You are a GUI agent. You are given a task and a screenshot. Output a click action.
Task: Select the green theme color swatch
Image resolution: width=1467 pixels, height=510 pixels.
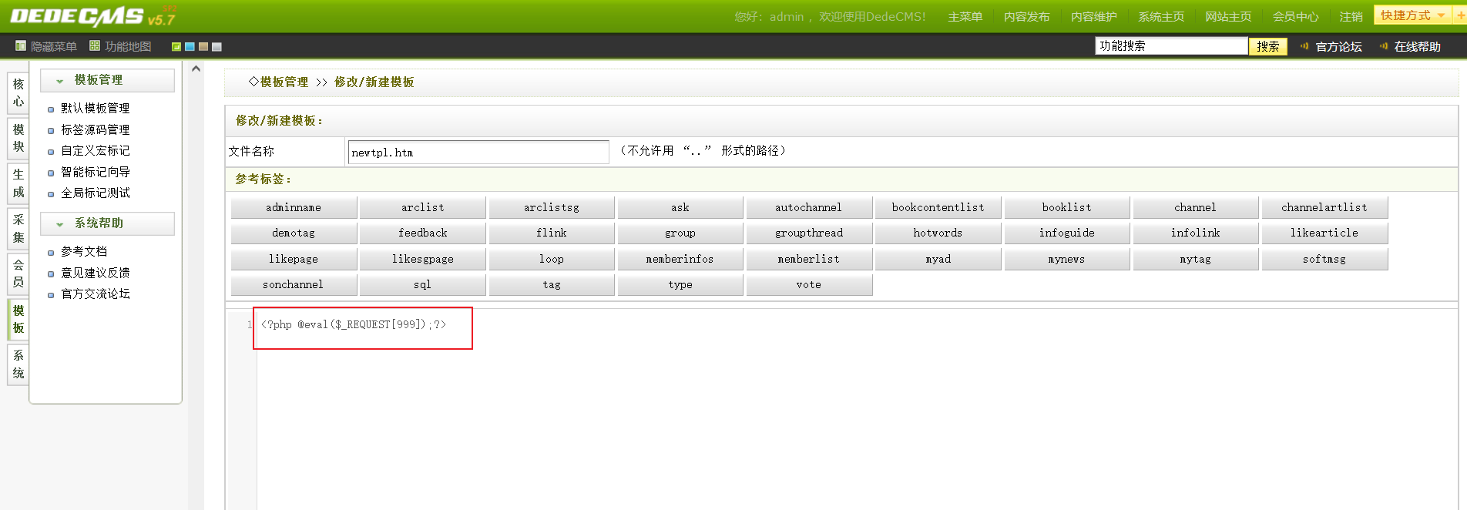click(176, 47)
